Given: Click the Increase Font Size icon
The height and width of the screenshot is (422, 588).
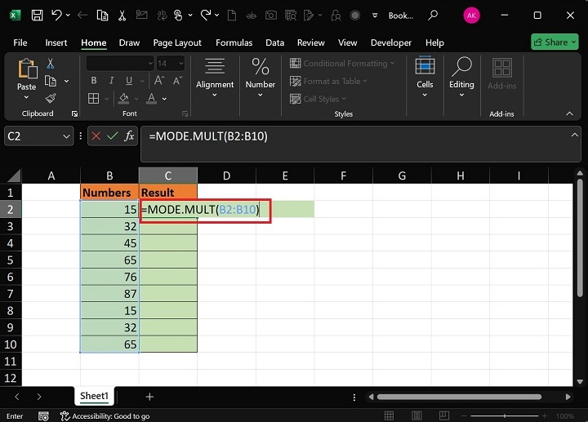Looking at the screenshot, I should (x=159, y=81).
